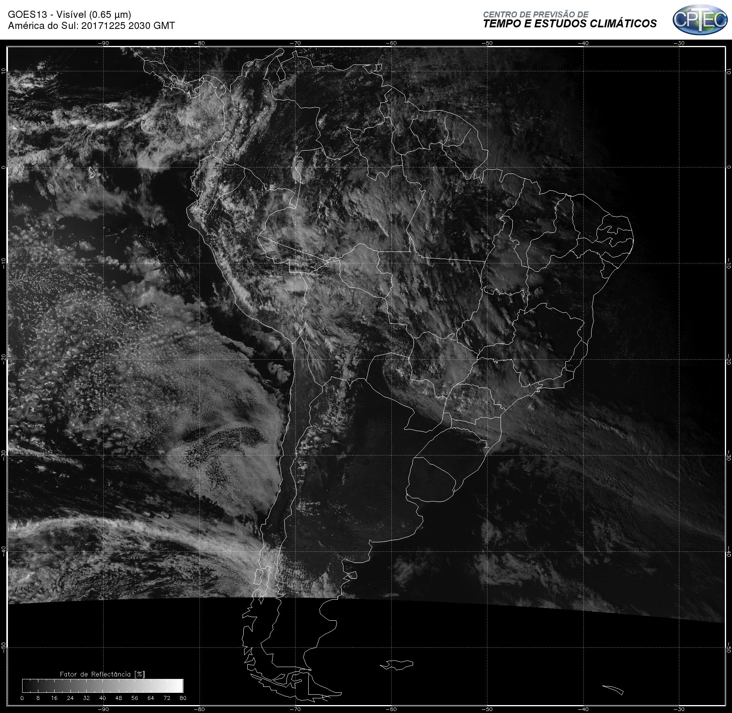Click the '-70' longitude label at top

coord(295,43)
